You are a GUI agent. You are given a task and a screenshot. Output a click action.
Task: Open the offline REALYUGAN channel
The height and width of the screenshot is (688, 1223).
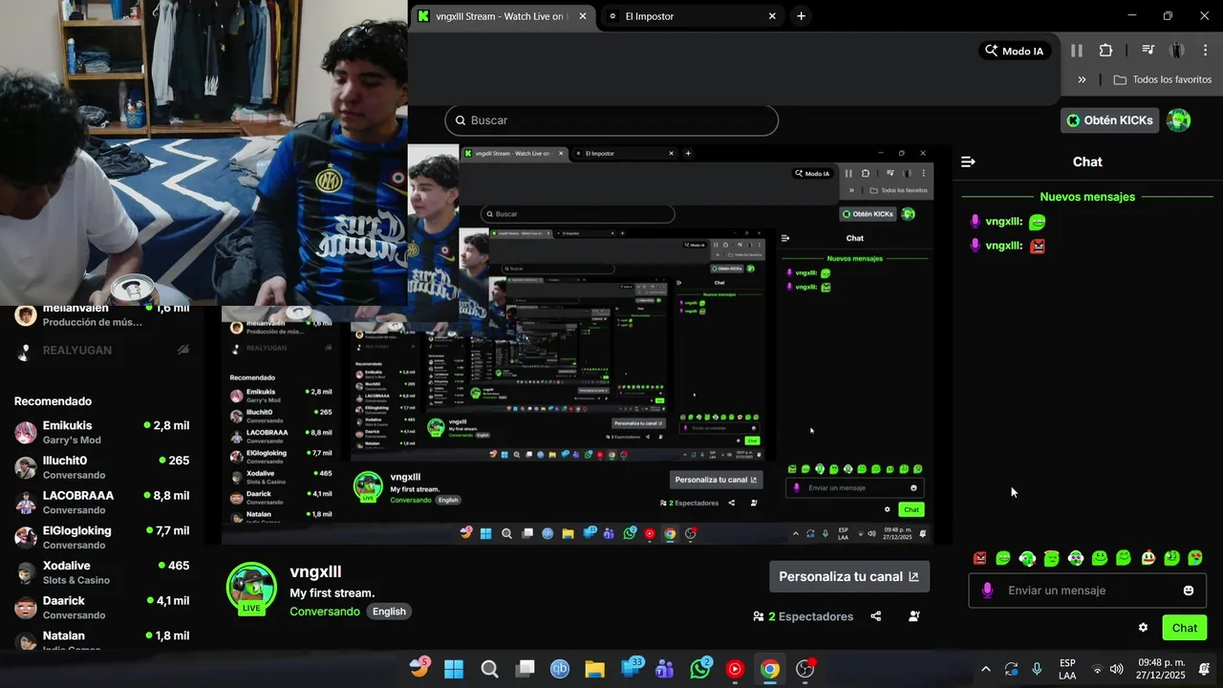(102, 351)
